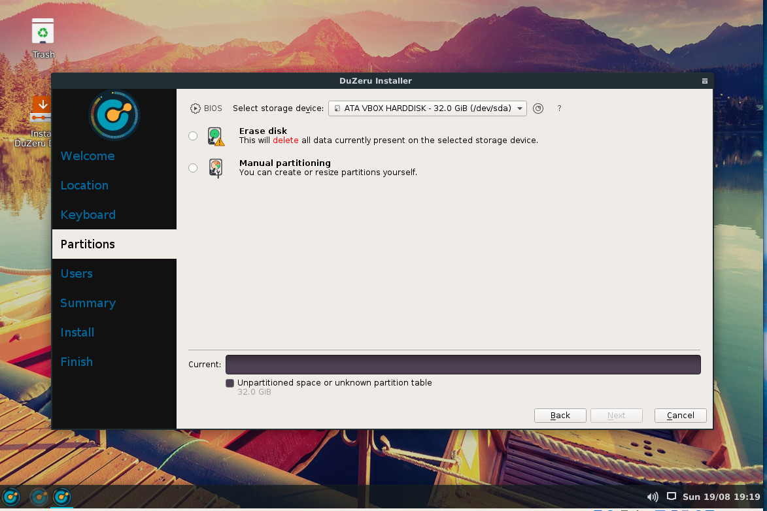Image resolution: width=767 pixels, height=511 pixels.
Task: Click the '32.0 GiB' size label
Action: [254, 392]
